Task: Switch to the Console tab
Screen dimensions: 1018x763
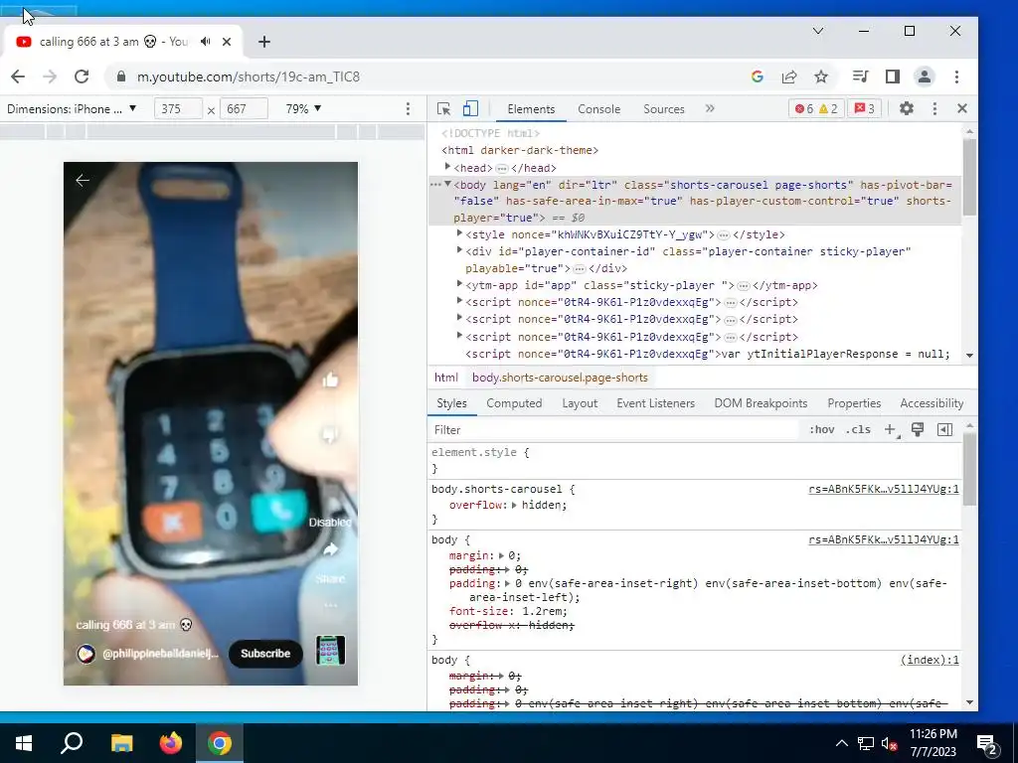Action: pos(598,109)
